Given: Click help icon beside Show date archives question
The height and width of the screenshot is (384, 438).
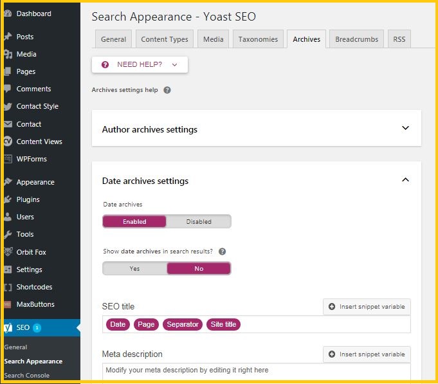Looking at the screenshot, I should click(x=222, y=251).
